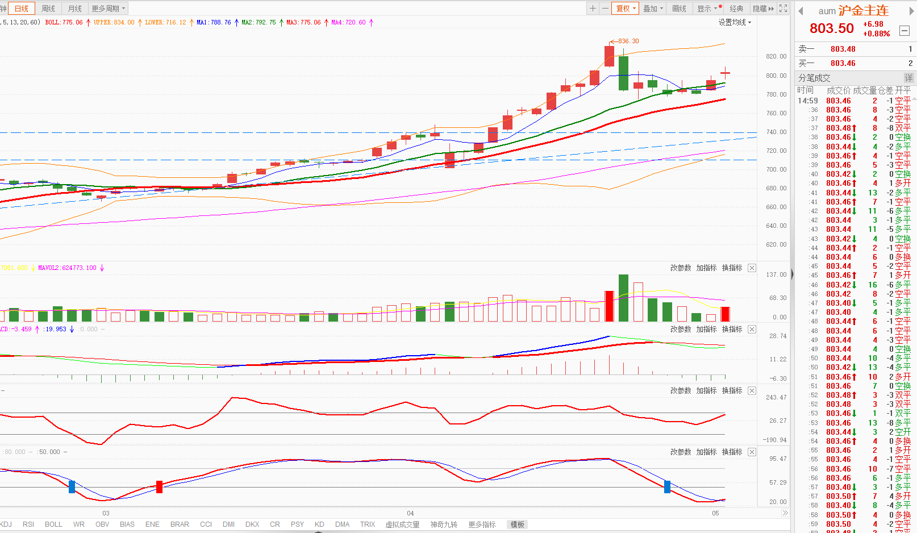917x533 pixels.
Task: Expand hidden toolbar via 隐藏 arrows
Action: coord(763,9)
